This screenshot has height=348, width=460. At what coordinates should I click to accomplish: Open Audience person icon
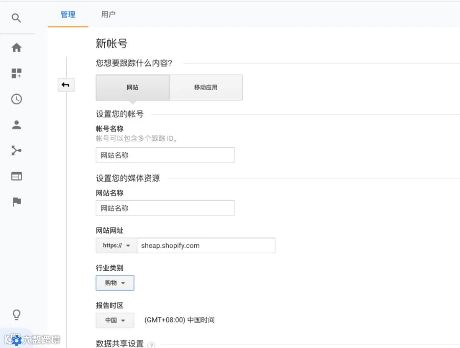point(16,125)
